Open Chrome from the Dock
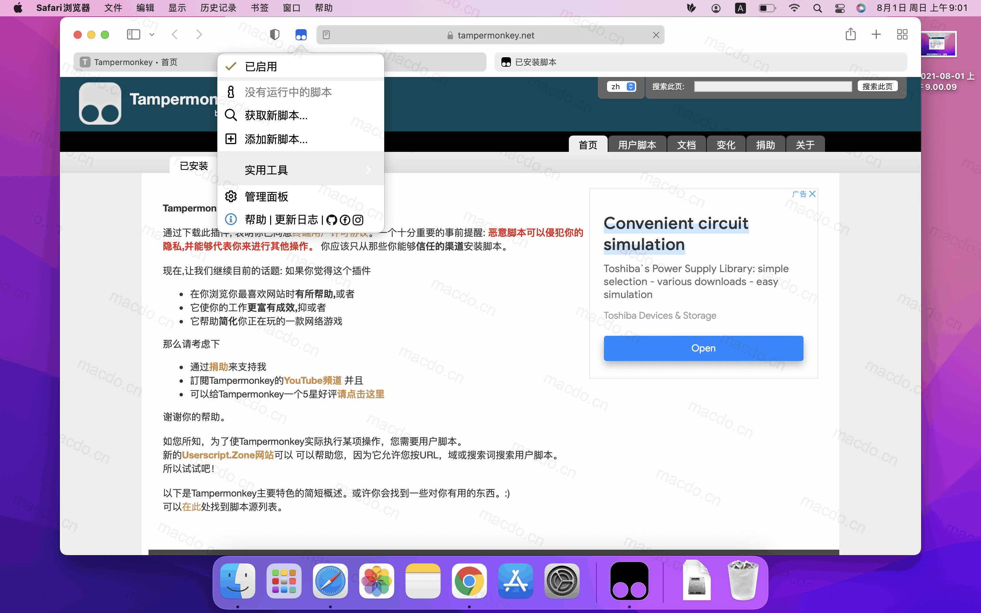Viewport: 981px width, 613px height. point(469,581)
